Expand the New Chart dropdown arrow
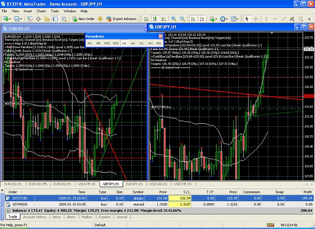 coord(10,19)
